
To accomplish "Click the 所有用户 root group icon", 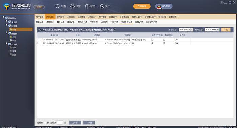I will click(6, 18).
